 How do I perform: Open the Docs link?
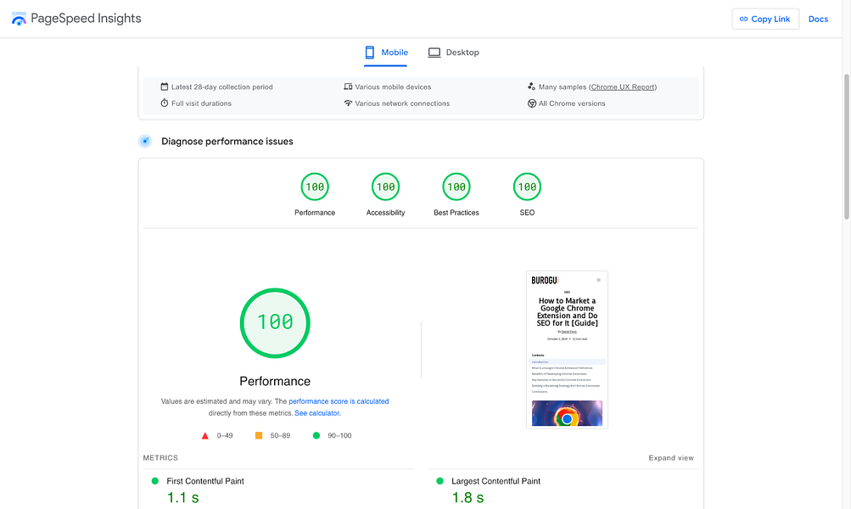click(x=818, y=19)
